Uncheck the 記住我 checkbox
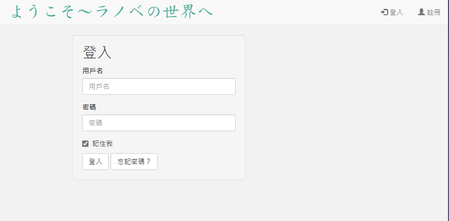449x221 pixels. [x=86, y=143]
